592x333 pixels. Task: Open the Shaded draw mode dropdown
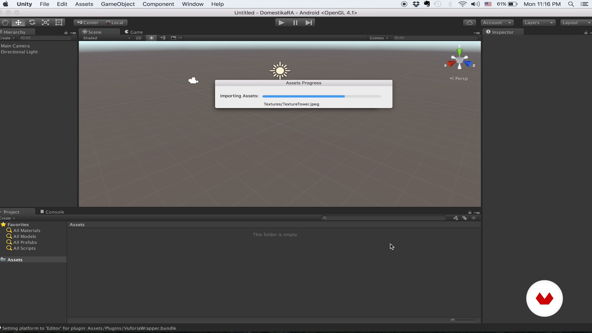click(x=106, y=38)
